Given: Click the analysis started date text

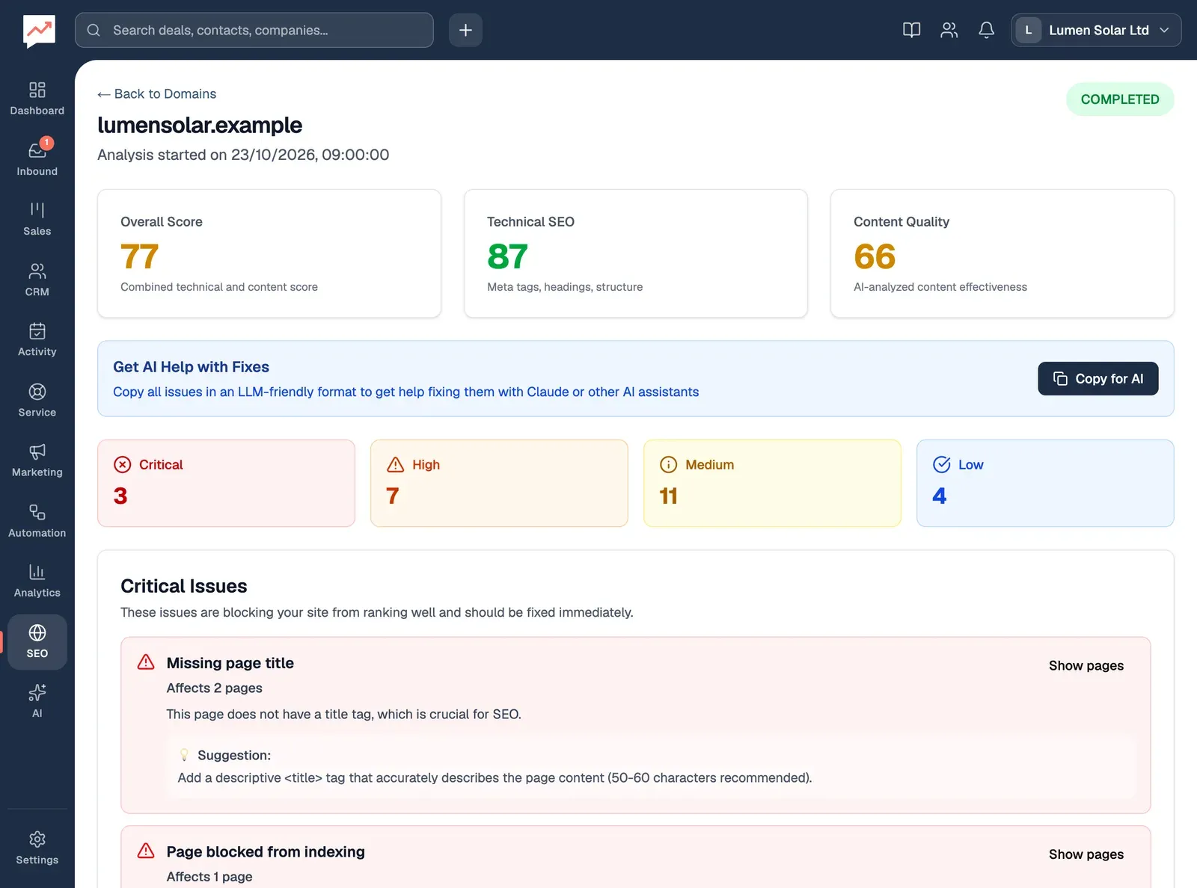Looking at the screenshot, I should (243, 155).
